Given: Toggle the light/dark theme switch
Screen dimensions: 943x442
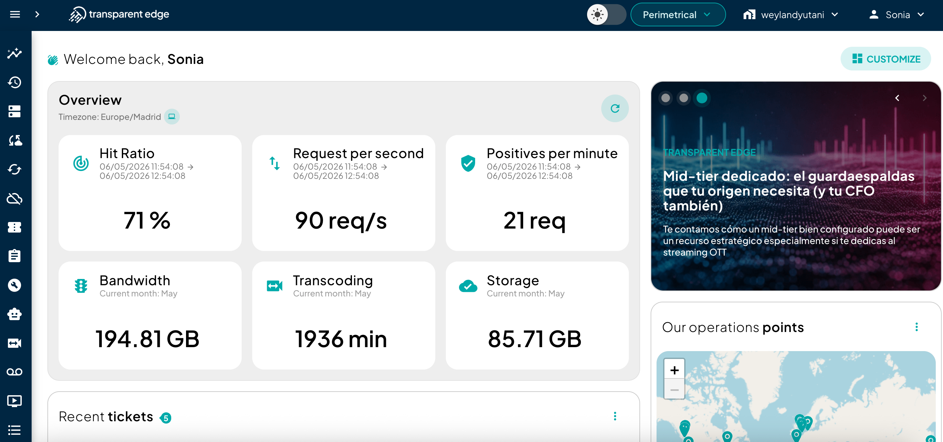Looking at the screenshot, I should coord(606,14).
